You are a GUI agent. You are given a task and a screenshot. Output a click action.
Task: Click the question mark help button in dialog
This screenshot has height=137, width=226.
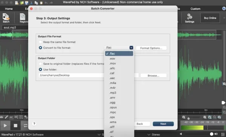(34, 124)
